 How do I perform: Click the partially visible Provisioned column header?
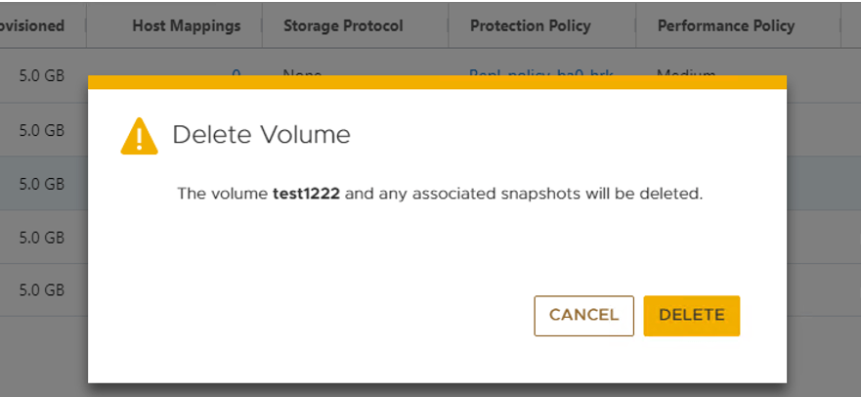click(32, 25)
